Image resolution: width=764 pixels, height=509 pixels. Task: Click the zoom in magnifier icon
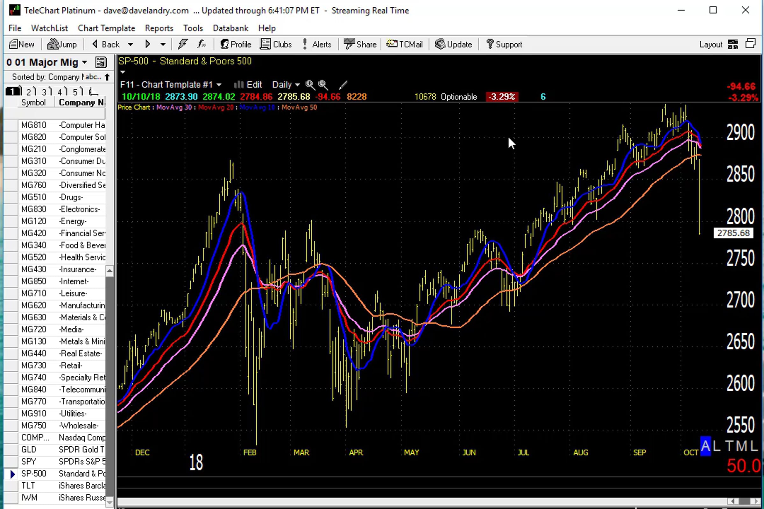click(310, 85)
